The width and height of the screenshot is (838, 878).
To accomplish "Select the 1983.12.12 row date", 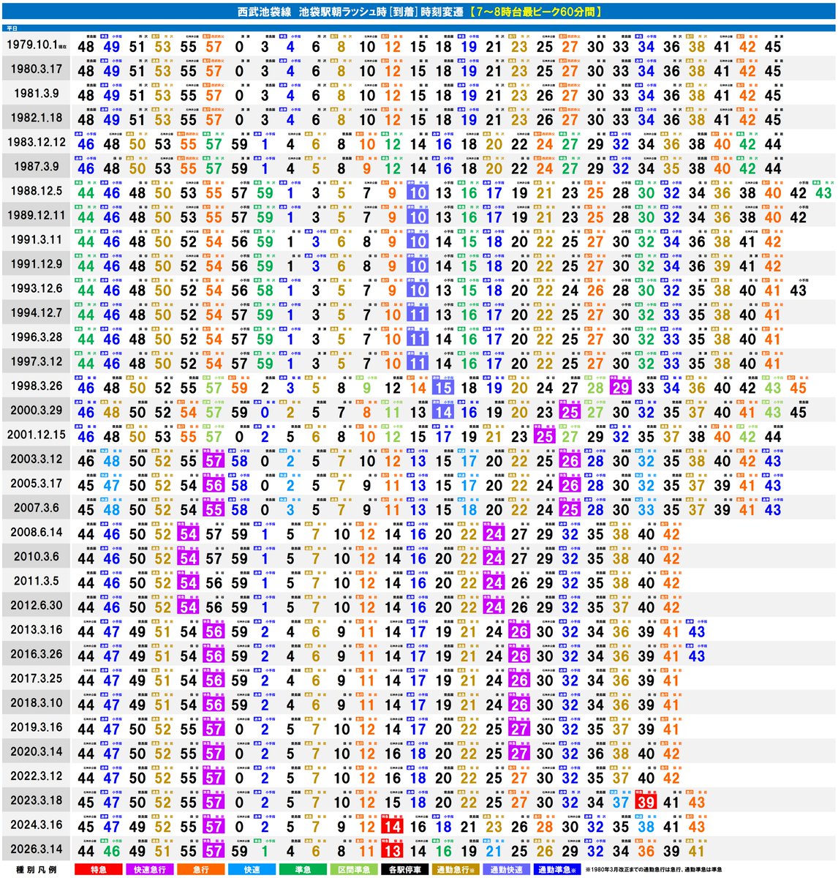I will point(36,142).
